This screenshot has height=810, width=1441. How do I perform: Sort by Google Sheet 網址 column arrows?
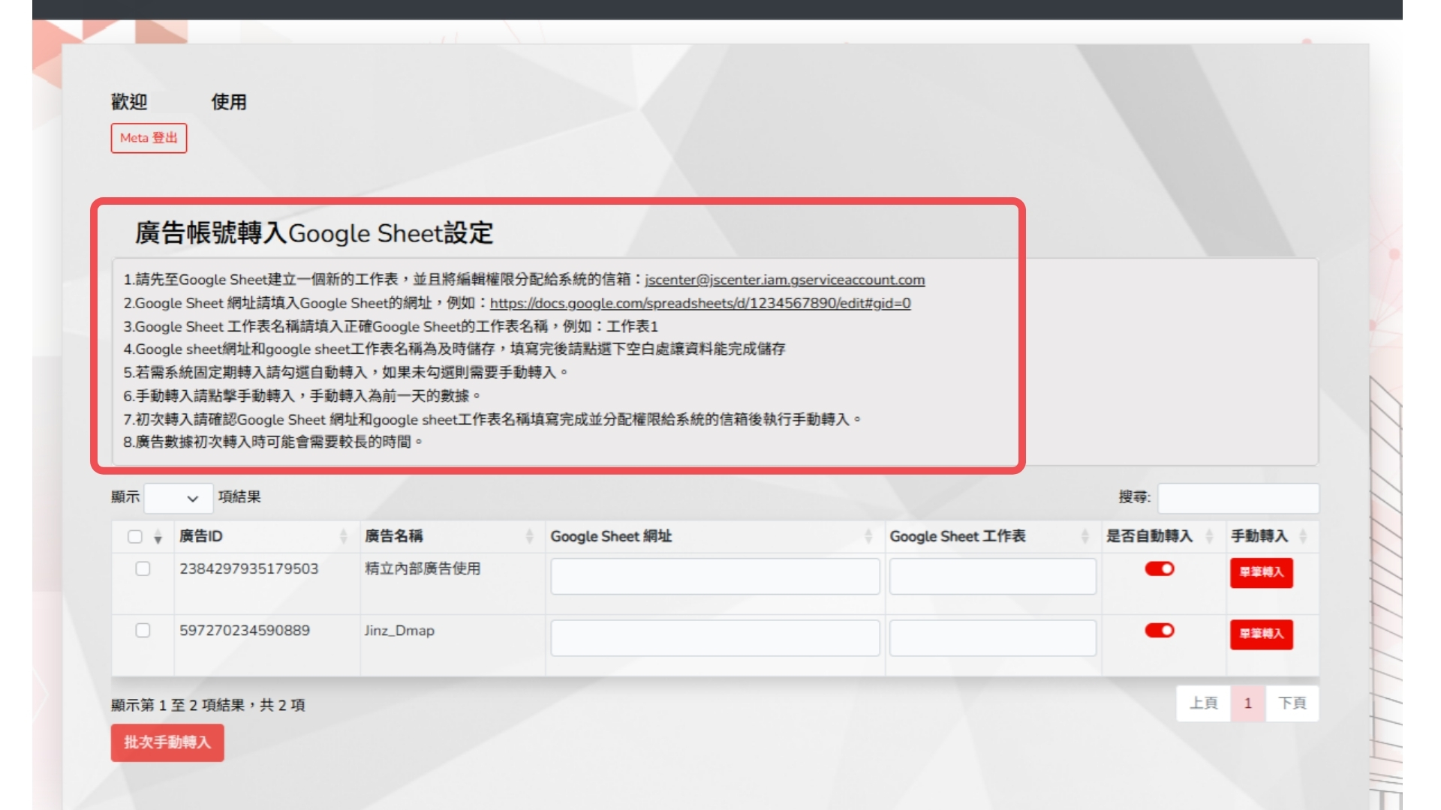point(868,536)
